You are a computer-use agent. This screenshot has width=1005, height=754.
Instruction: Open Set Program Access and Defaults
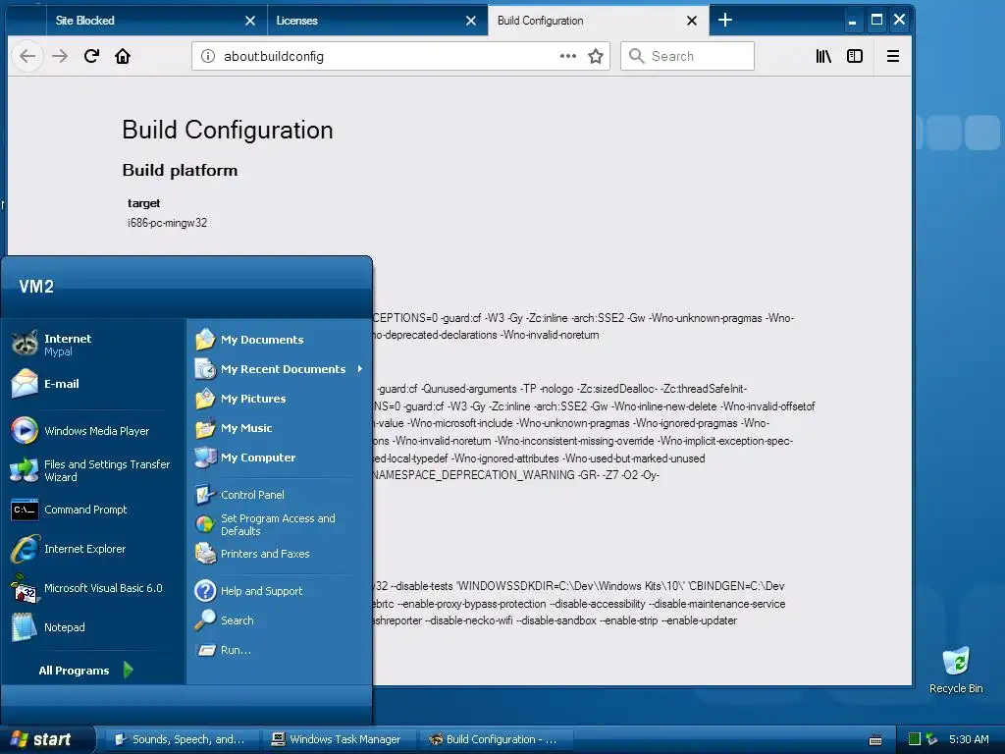point(279,524)
